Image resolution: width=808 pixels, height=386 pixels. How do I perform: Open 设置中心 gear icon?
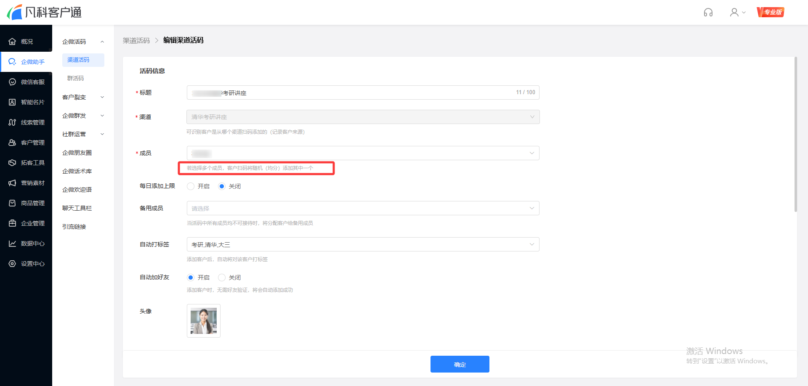point(13,264)
